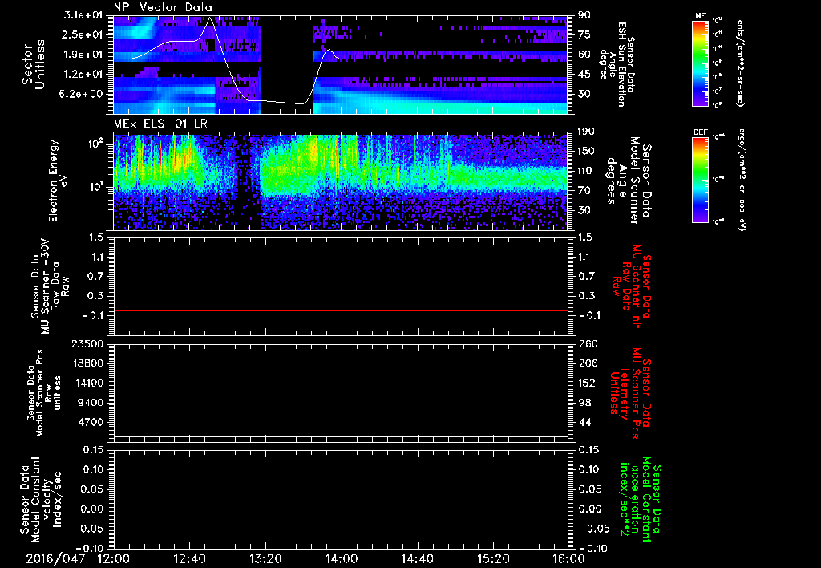
Task: Click the '2016/047' date label
Action: coord(55,558)
